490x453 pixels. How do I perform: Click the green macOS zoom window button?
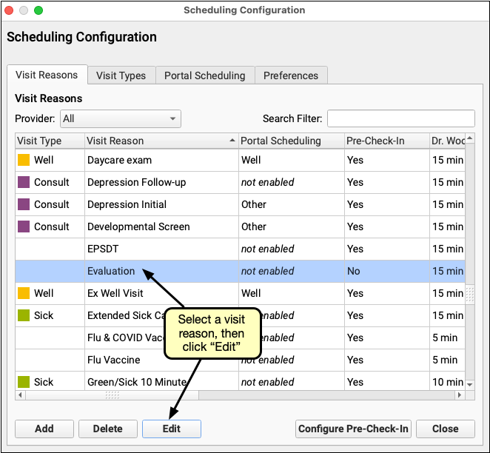pos(38,10)
